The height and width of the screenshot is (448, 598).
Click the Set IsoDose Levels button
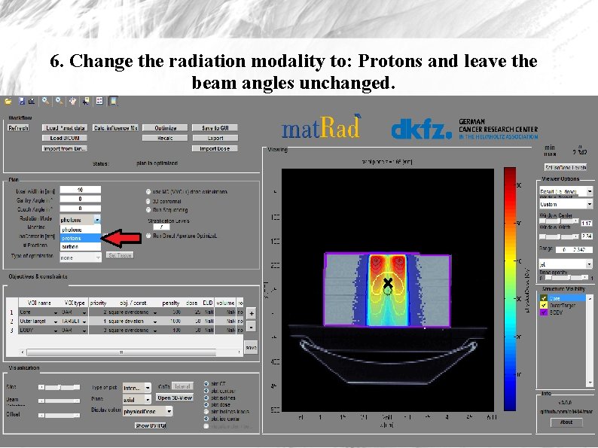[566, 167]
